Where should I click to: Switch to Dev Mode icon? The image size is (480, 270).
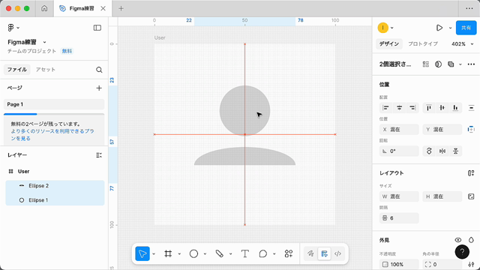337,253
